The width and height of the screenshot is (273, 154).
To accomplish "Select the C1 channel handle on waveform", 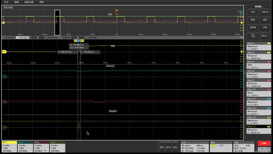I will pos(4,52).
